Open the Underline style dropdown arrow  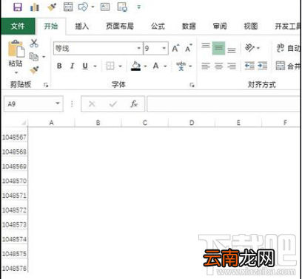tap(95, 66)
